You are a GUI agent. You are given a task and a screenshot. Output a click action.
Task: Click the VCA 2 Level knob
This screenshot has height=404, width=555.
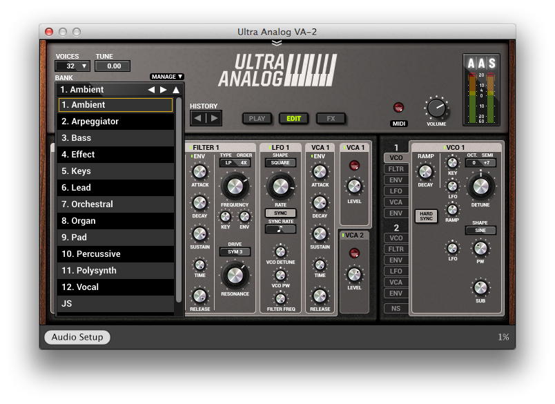[x=354, y=274]
